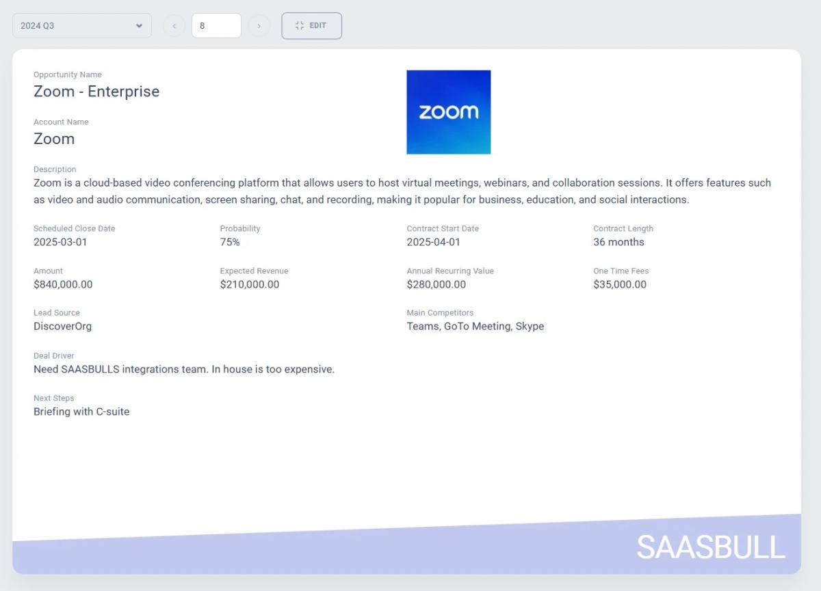Click the SAASBULL brand logo in the footer
Screen dimensions: 821x591
(x=710, y=547)
